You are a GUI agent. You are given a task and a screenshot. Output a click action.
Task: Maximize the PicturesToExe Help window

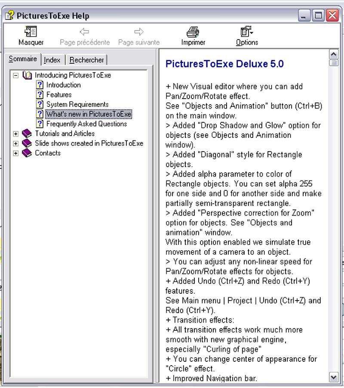[318, 16]
